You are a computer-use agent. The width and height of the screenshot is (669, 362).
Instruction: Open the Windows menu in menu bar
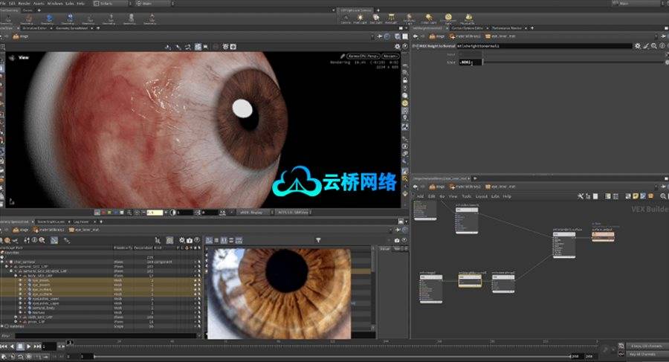click(54, 4)
